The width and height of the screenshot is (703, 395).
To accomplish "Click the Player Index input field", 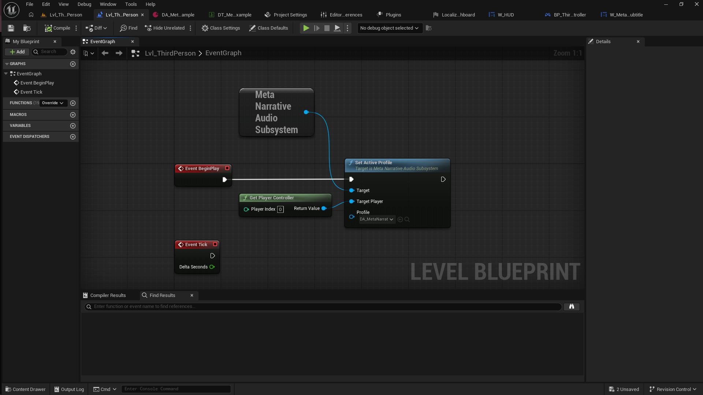I will (280, 209).
